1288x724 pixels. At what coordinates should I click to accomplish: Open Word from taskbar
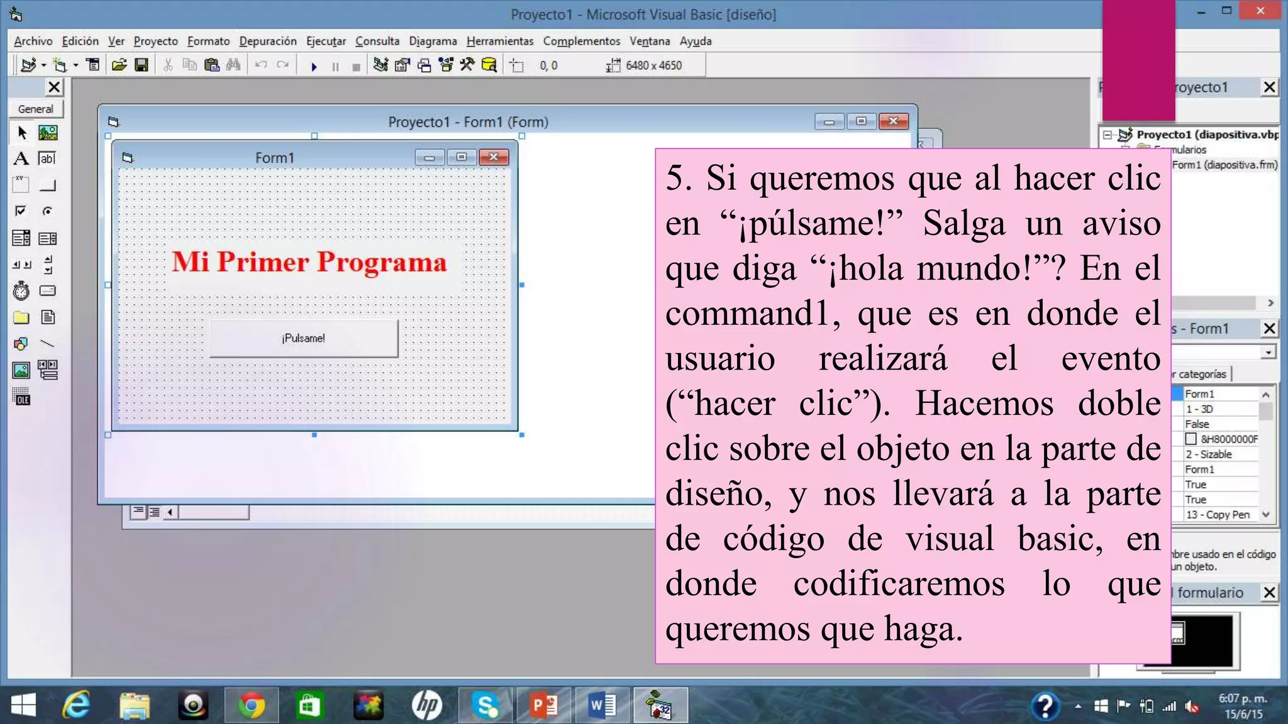tap(602, 706)
